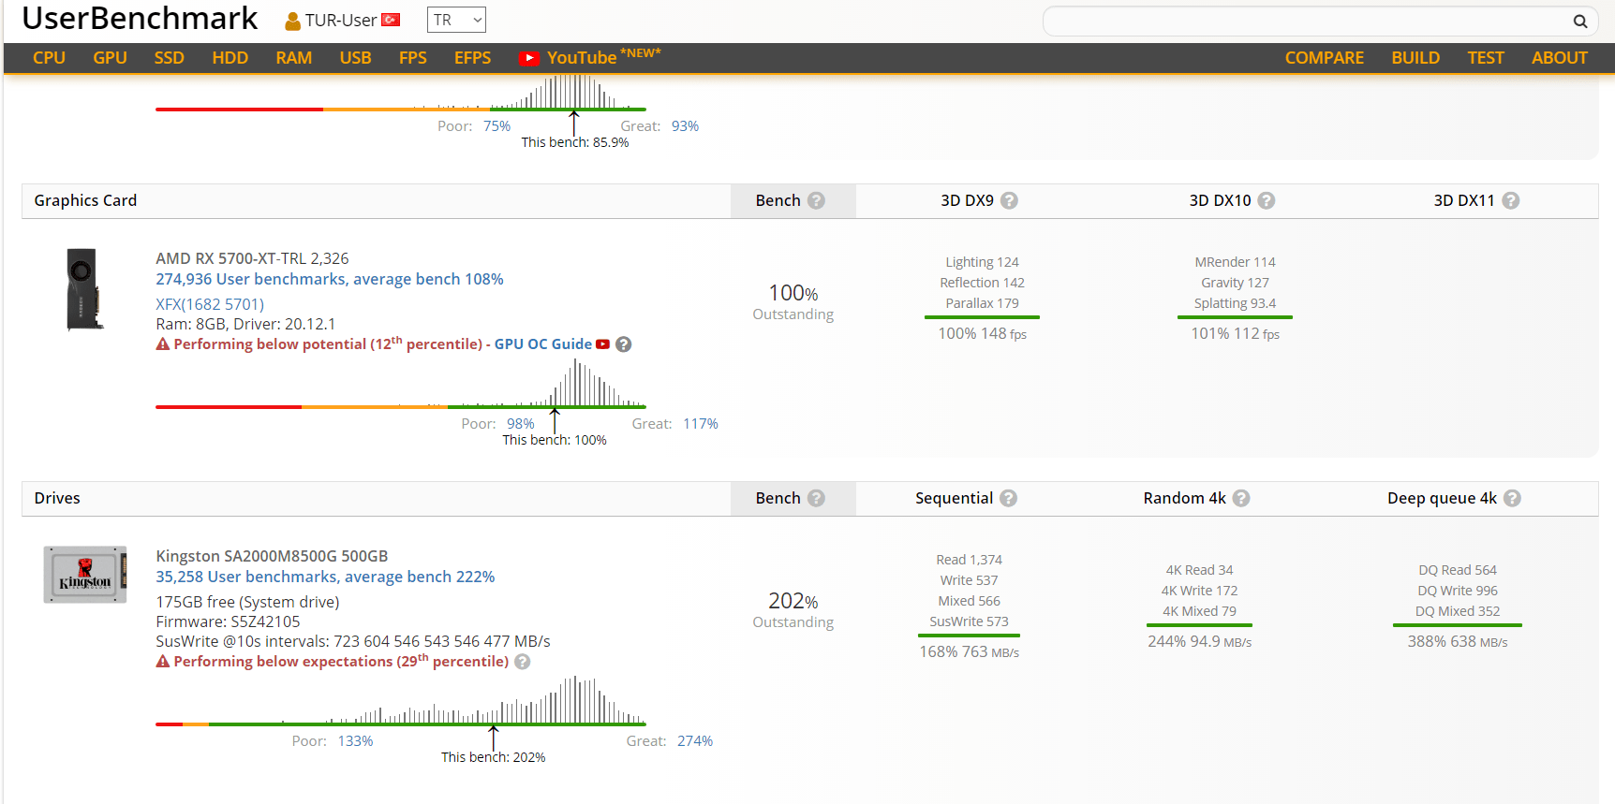Click help icon after 29th percentile warning
Image resolution: width=1615 pixels, height=804 pixels.
pos(523,662)
